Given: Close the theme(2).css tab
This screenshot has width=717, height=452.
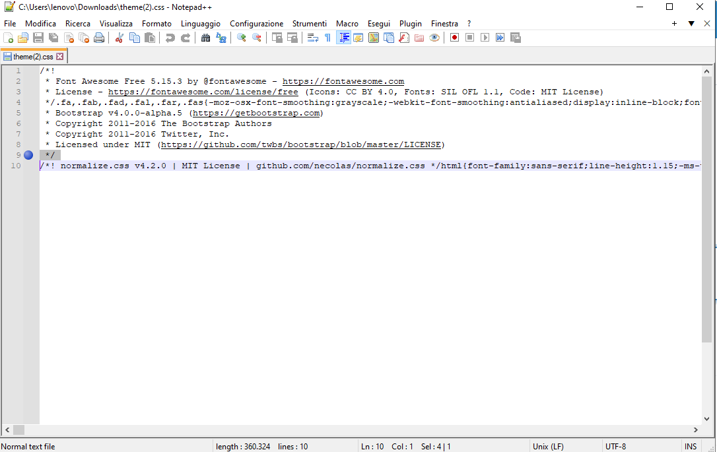Looking at the screenshot, I should coord(60,57).
